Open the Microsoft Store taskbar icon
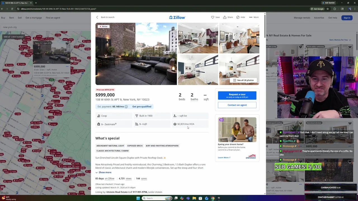Image resolution: width=358 pixels, height=201 pixels. coord(200,198)
